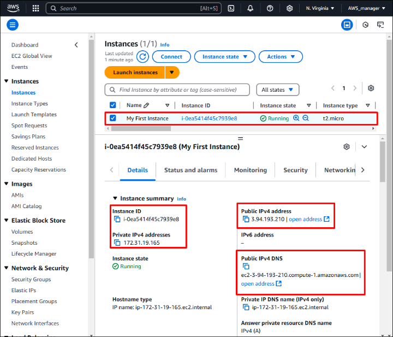Open the All states filter dropdown
The image size is (393, 337).
click(277, 90)
